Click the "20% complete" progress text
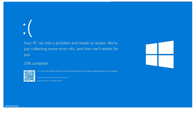196x114 pixels. (36, 64)
